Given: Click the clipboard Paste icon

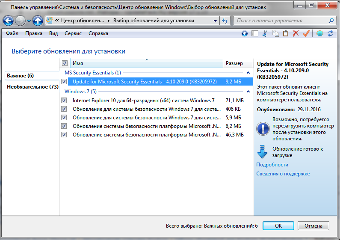Looking at the screenshot, I should (285, 33).
